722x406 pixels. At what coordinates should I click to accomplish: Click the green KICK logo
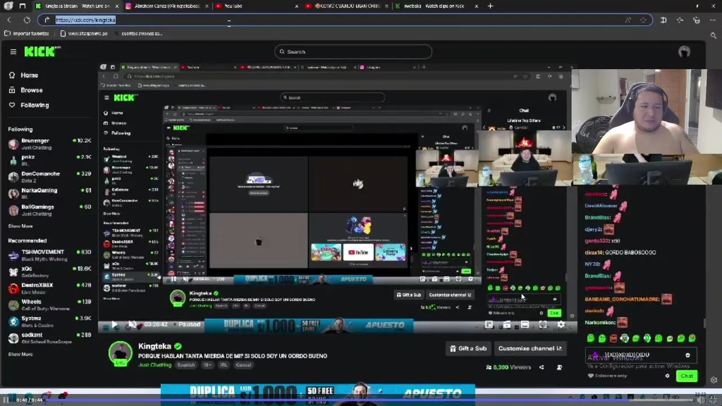pyautogui.click(x=42, y=52)
